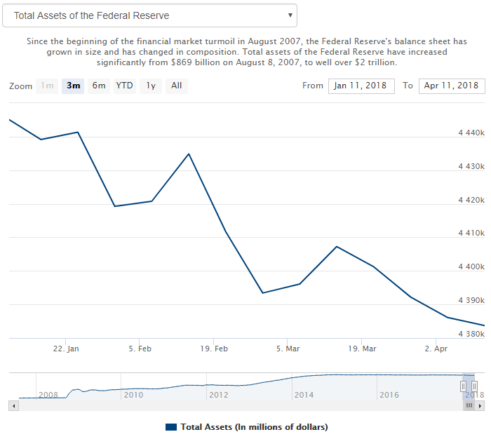Click 2012 in the navigator timeline

pyautogui.click(x=219, y=395)
